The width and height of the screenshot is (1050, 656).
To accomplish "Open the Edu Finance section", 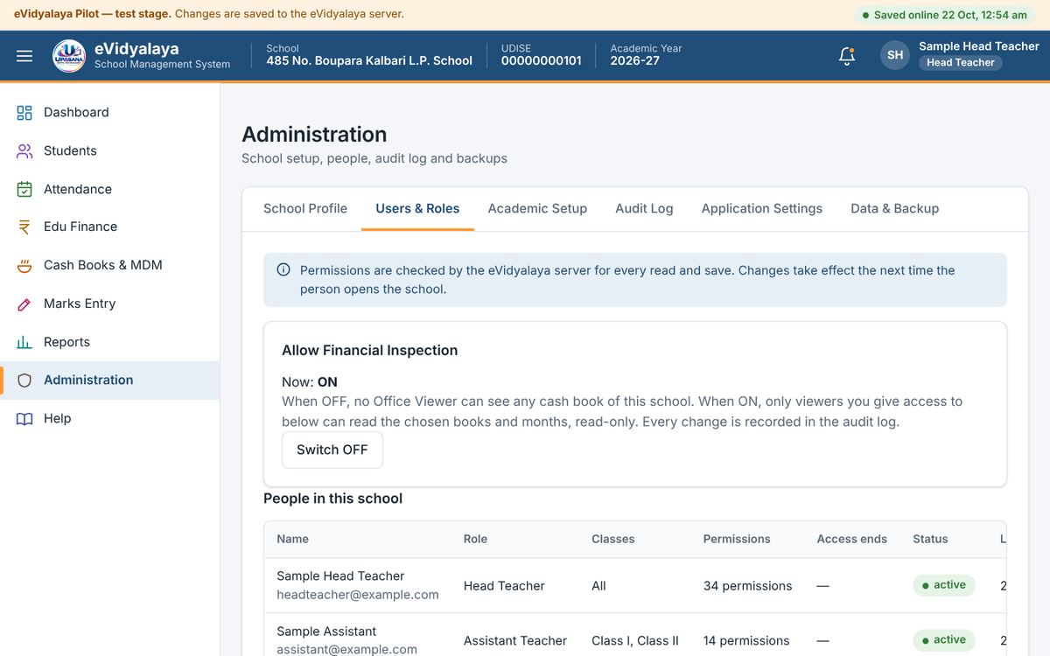I will coord(110,227).
